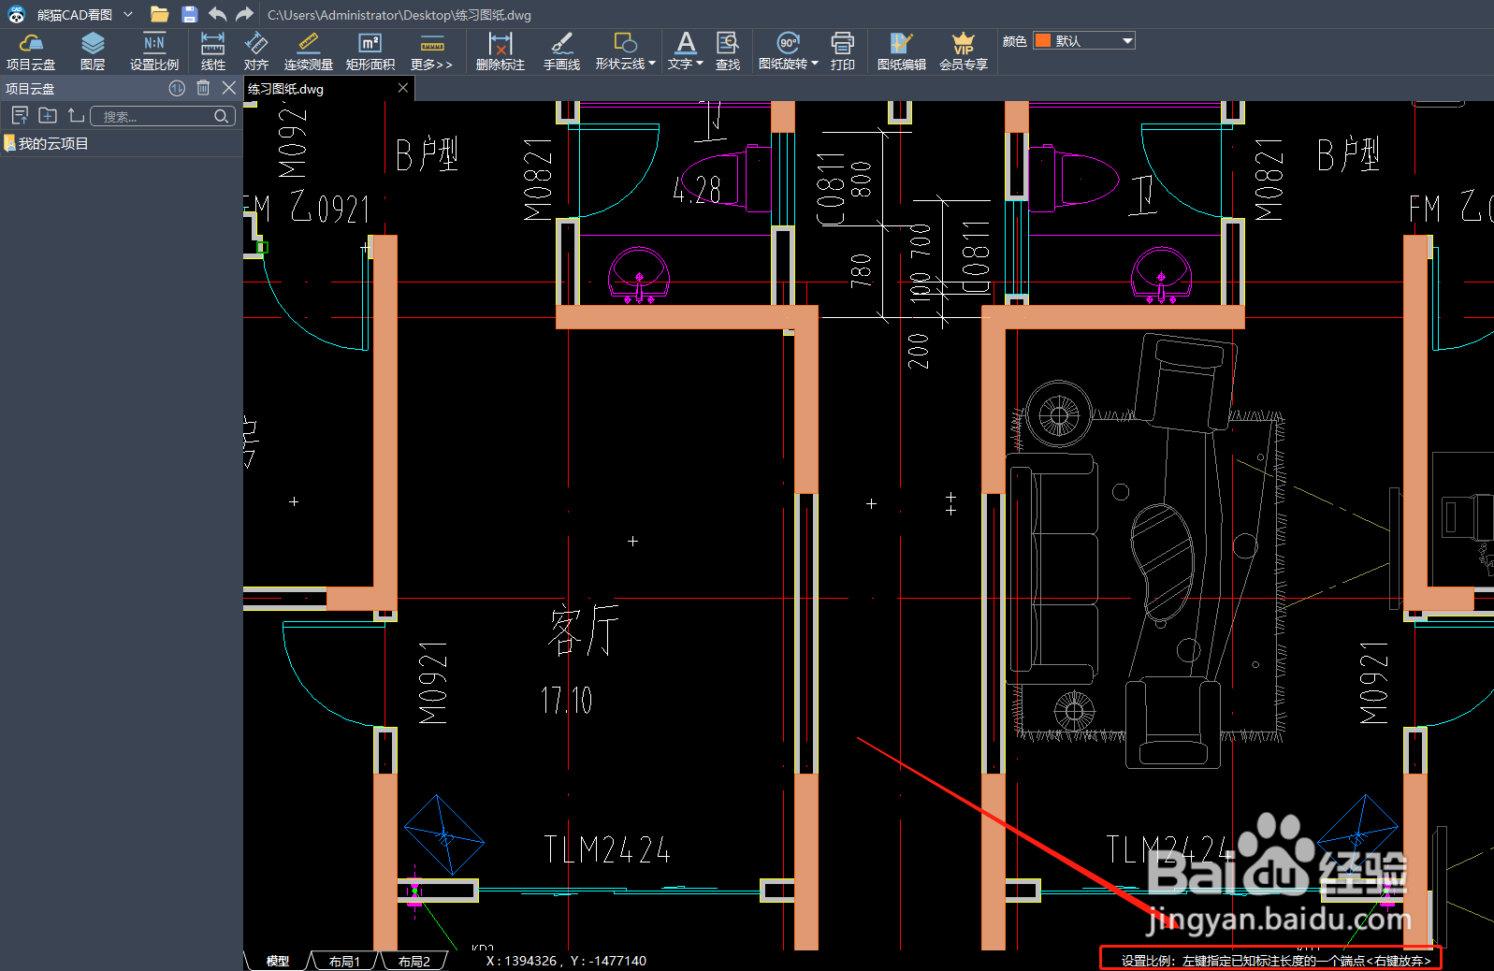Expand the 形状云线 dropdown arrow

652,64
